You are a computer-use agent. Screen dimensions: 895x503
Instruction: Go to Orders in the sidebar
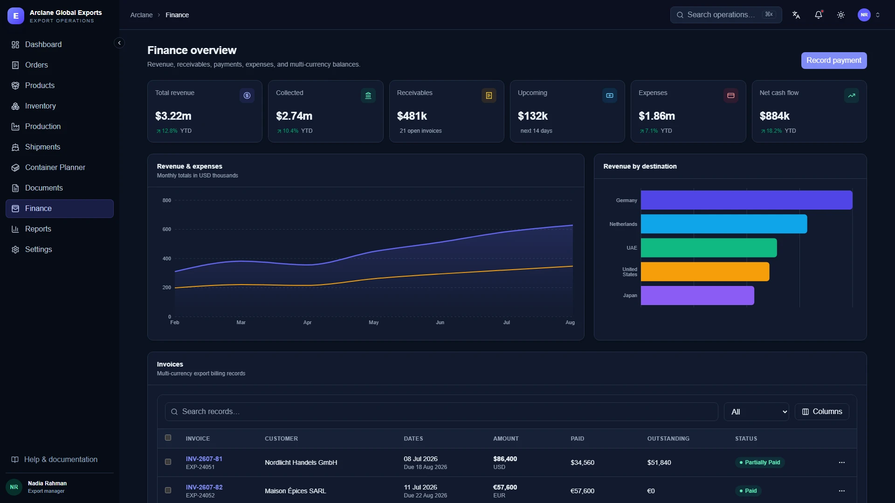(x=60, y=65)
